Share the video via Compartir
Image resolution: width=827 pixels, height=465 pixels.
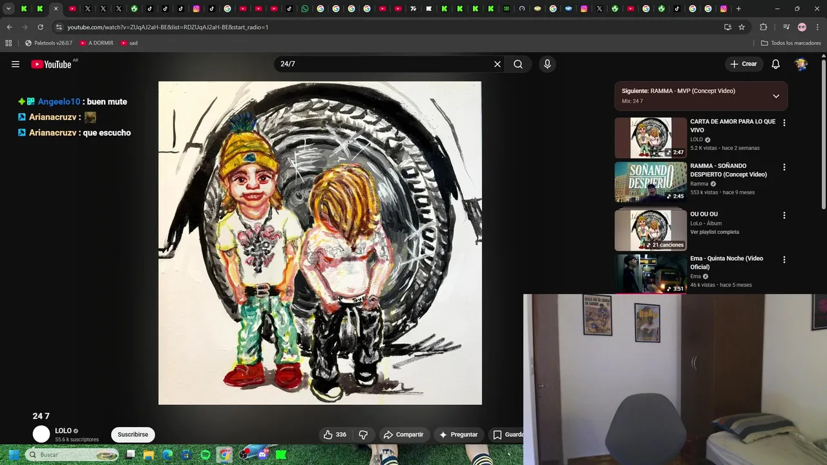coord(403,435)
